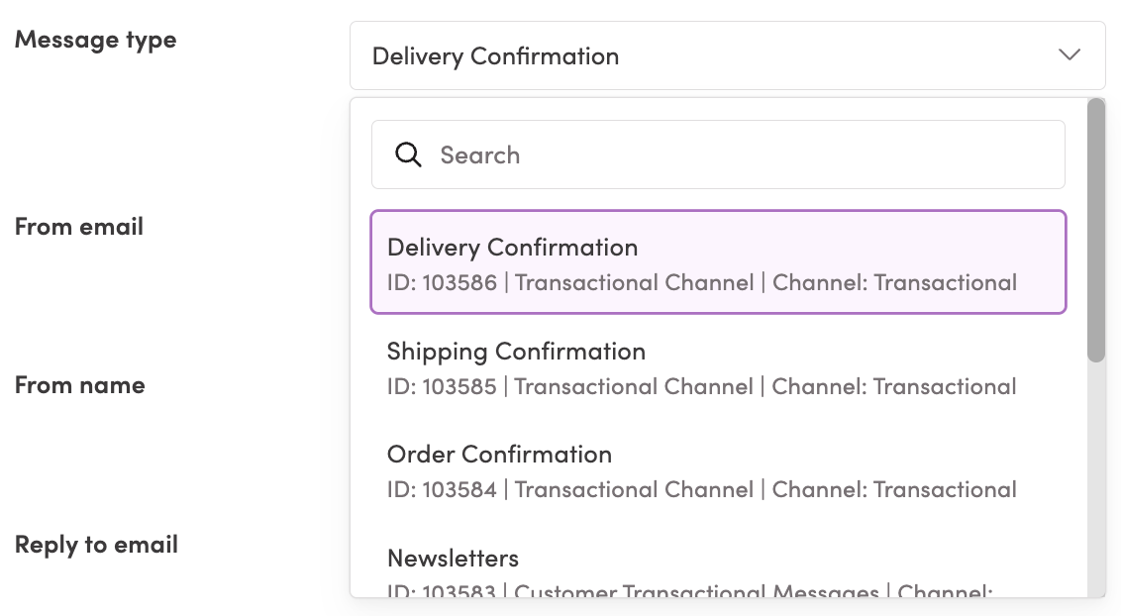Screen dimensions: 1121x616
Task: Click the Search placeholder text
Action: [480, 155]
